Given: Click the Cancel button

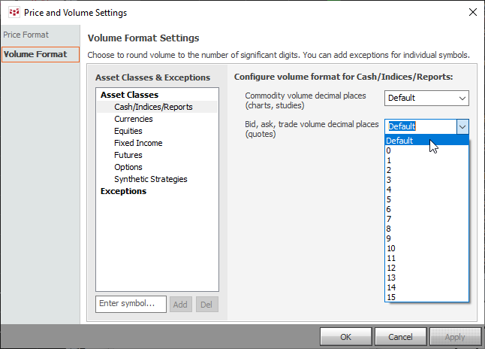Looking at the screenshot, I should click(399, 337).
